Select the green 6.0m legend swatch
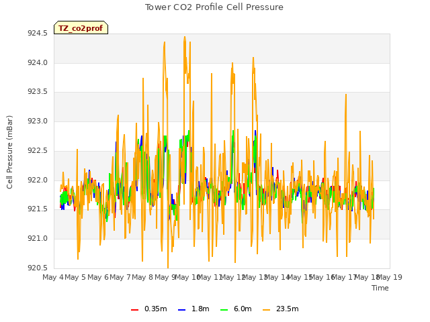Screen dimensions: 430x322 click(224, 310)
